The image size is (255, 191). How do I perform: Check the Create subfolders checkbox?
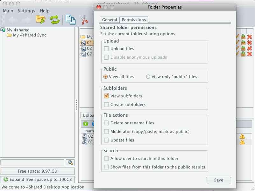tap(106, 104)
